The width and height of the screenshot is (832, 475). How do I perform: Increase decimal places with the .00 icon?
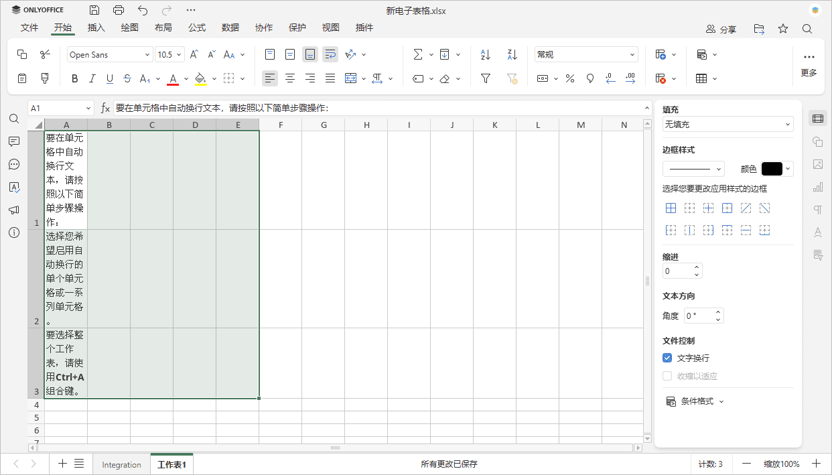(x=630, y=78)
